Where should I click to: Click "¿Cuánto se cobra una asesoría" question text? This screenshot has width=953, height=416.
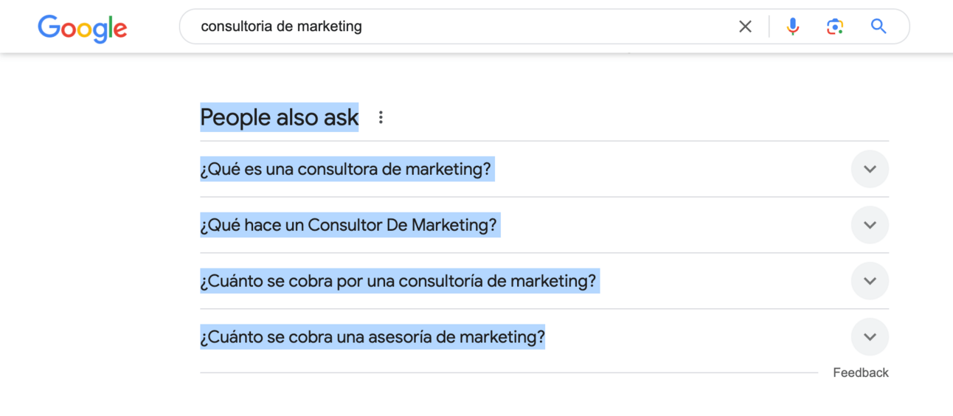click(x=372, y=337)
